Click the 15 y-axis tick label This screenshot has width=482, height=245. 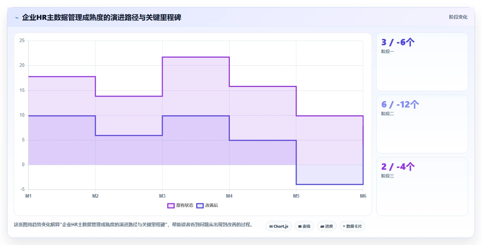tap(22, 91)
